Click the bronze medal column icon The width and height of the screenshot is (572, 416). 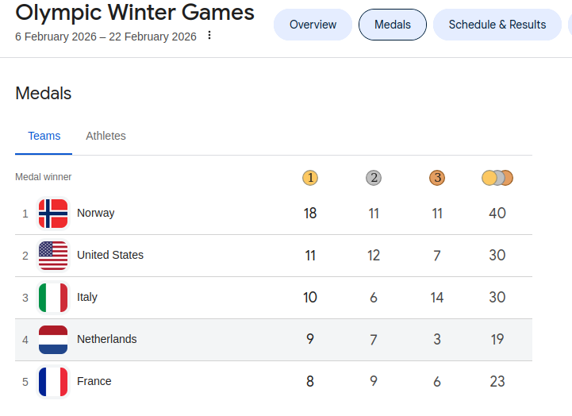click(x=437, y=178)
